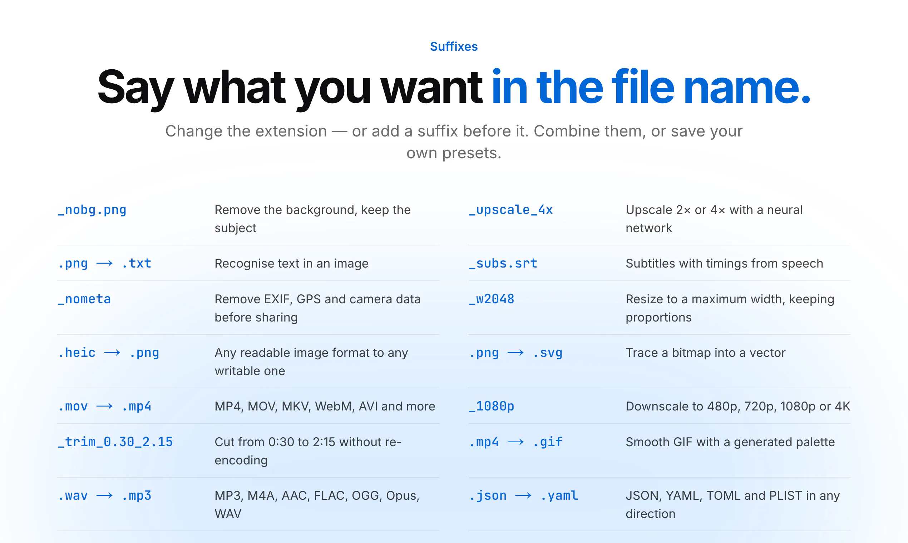Click arrow between .mp4 and .gif
The height and width of the screenshot is (543, 908).
515,442
